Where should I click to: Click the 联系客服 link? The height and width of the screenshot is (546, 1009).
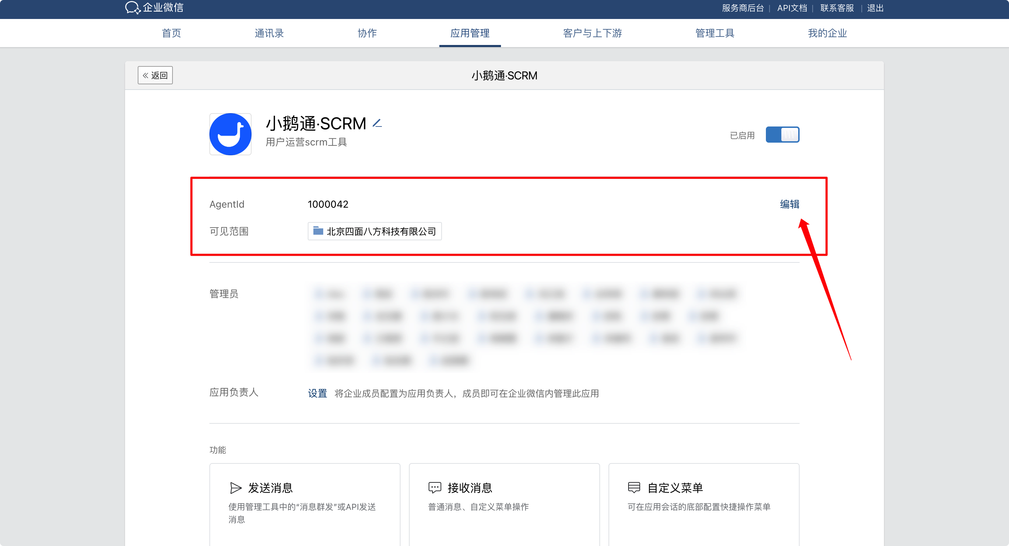[837, 8]
